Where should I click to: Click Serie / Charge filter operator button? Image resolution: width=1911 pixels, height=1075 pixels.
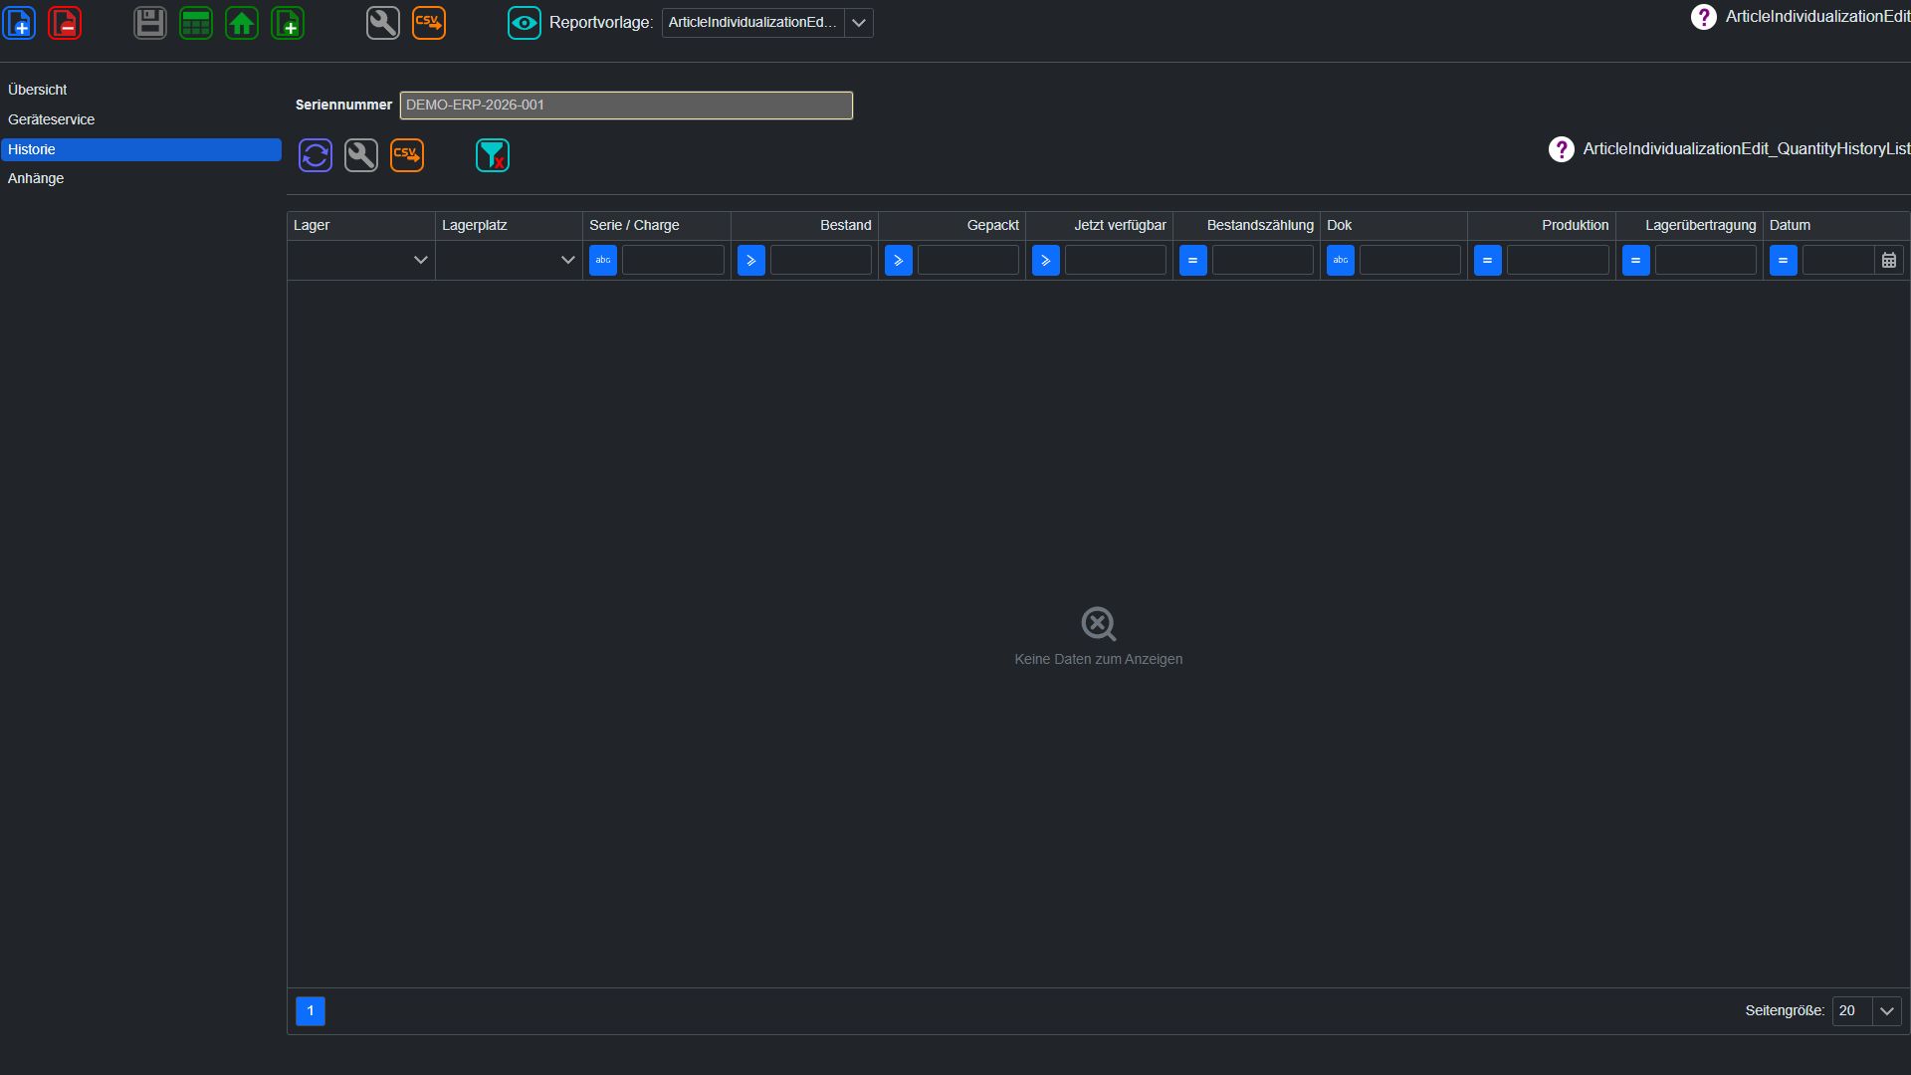[x=603, y=260]
